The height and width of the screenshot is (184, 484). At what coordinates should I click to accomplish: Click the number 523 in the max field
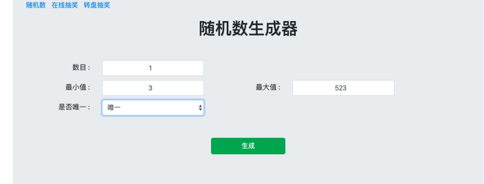pos(341,88)
